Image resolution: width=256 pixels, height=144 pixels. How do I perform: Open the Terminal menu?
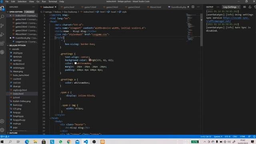(52, 2)
